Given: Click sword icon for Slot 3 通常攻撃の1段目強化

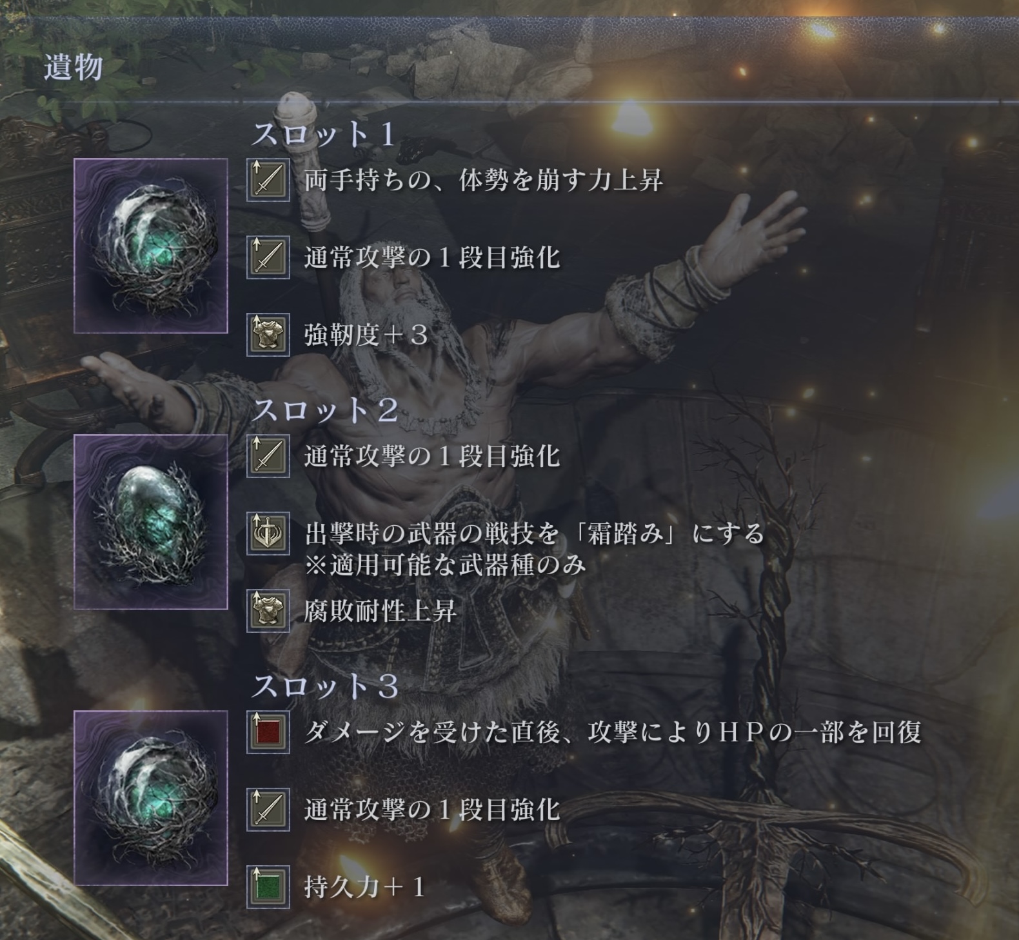Looking at the screenshot, I should tap(268, 809).
